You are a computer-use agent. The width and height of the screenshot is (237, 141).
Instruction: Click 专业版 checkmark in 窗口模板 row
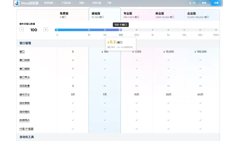click(137, 69)
